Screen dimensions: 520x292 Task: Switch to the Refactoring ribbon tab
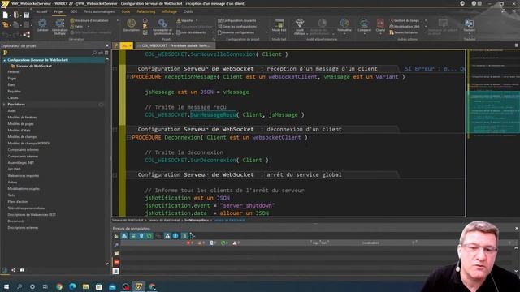tap(146, 11)
